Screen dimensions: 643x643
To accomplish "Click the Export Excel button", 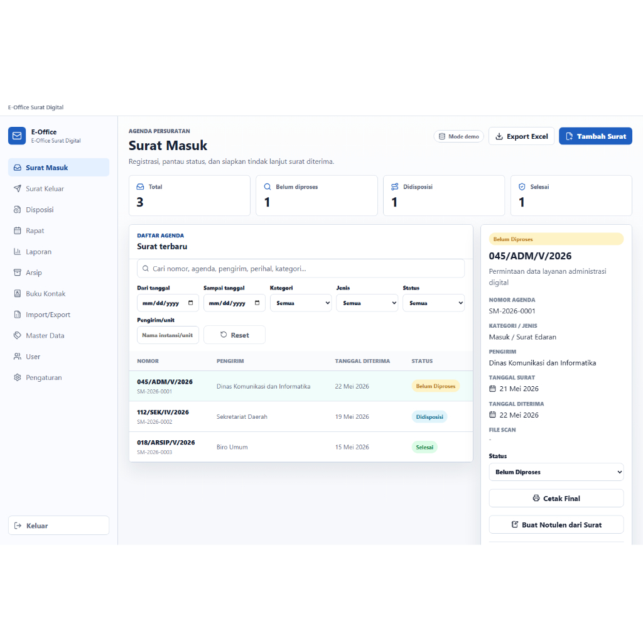I will pyautogui.click(x=522, y=136).
